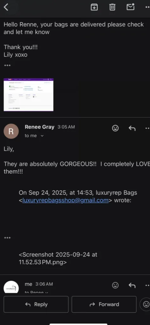
Task: Mark the email as unread
Action: [x=131, y=7]
